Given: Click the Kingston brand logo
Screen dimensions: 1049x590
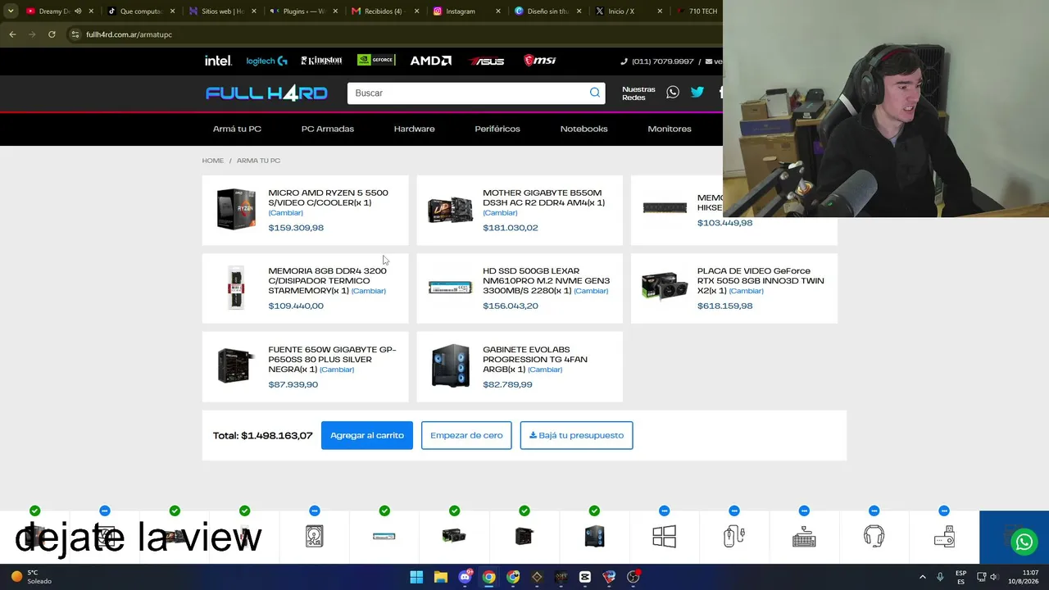Looking at the screenshot, I should (321, 61).
